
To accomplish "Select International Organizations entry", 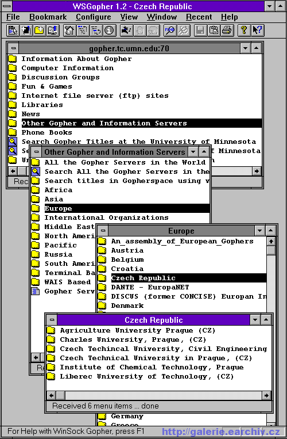I will tap(106, 218).
